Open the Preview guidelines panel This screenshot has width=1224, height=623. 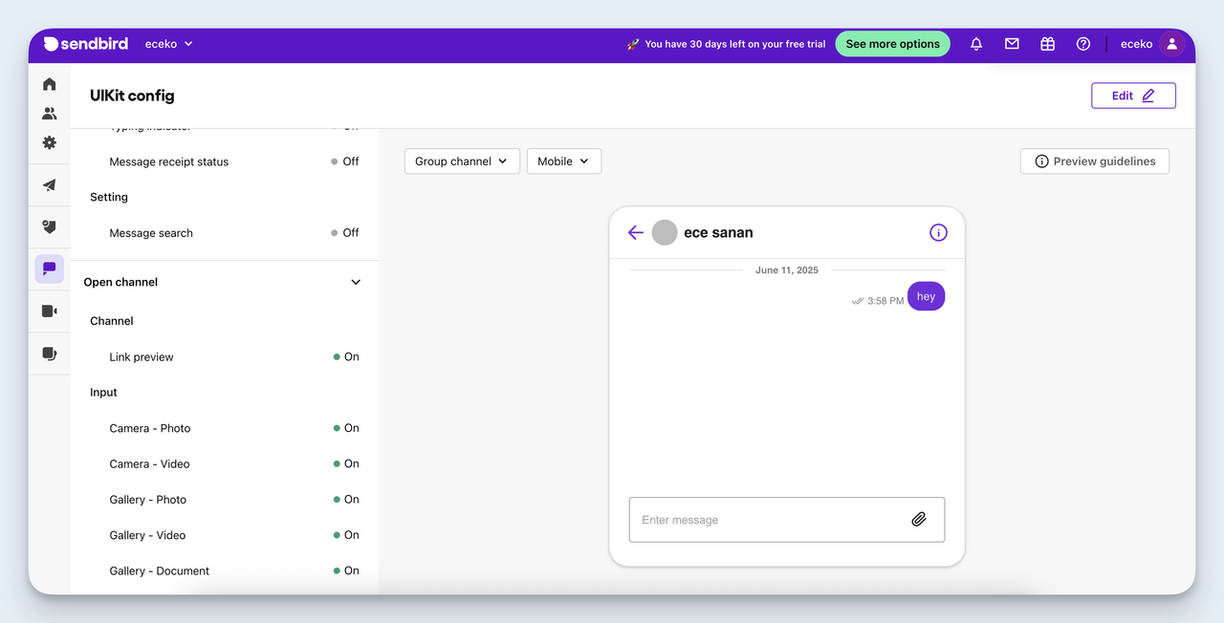pyautogui.click(x=1094, y=161)
